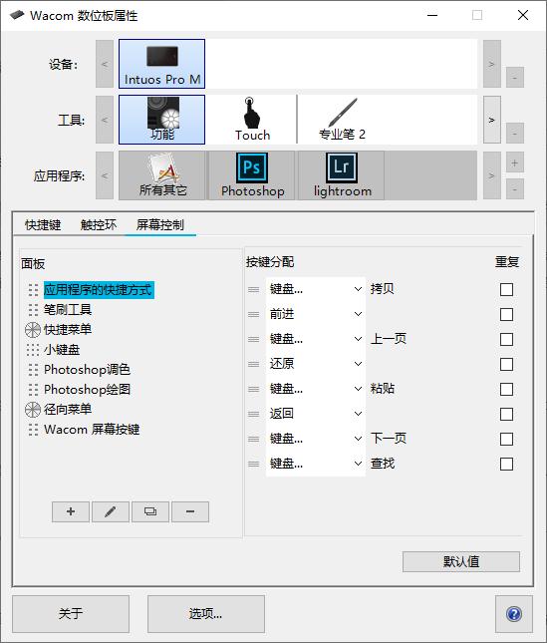Select panel 应用程序的快捷方式
The height and width of the screenshot is (643, 547).
[x=99, y=290]
